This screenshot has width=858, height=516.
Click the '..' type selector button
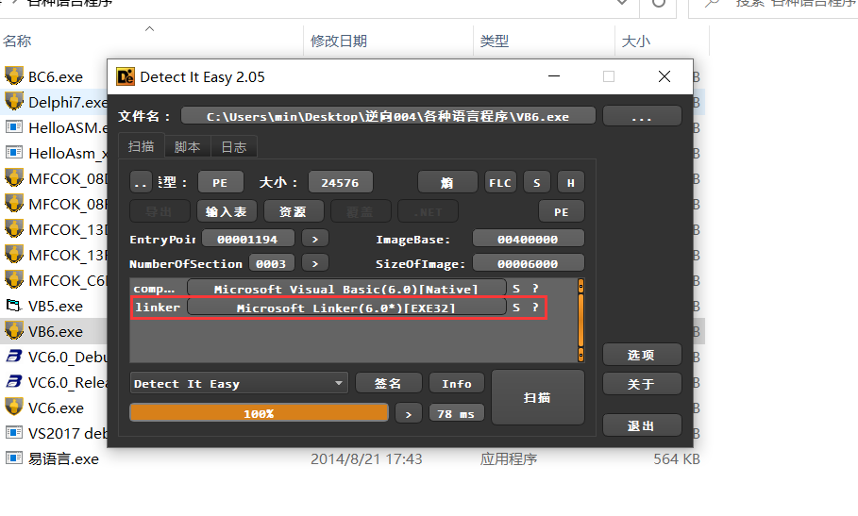pyautogui.click(x=141, y=183)
